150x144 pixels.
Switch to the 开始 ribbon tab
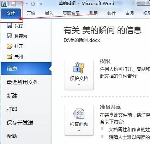(31, 13)
